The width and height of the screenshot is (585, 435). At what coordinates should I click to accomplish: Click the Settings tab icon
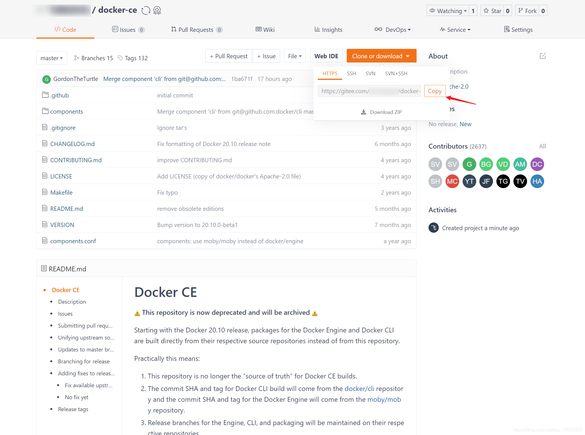point(507,29)
